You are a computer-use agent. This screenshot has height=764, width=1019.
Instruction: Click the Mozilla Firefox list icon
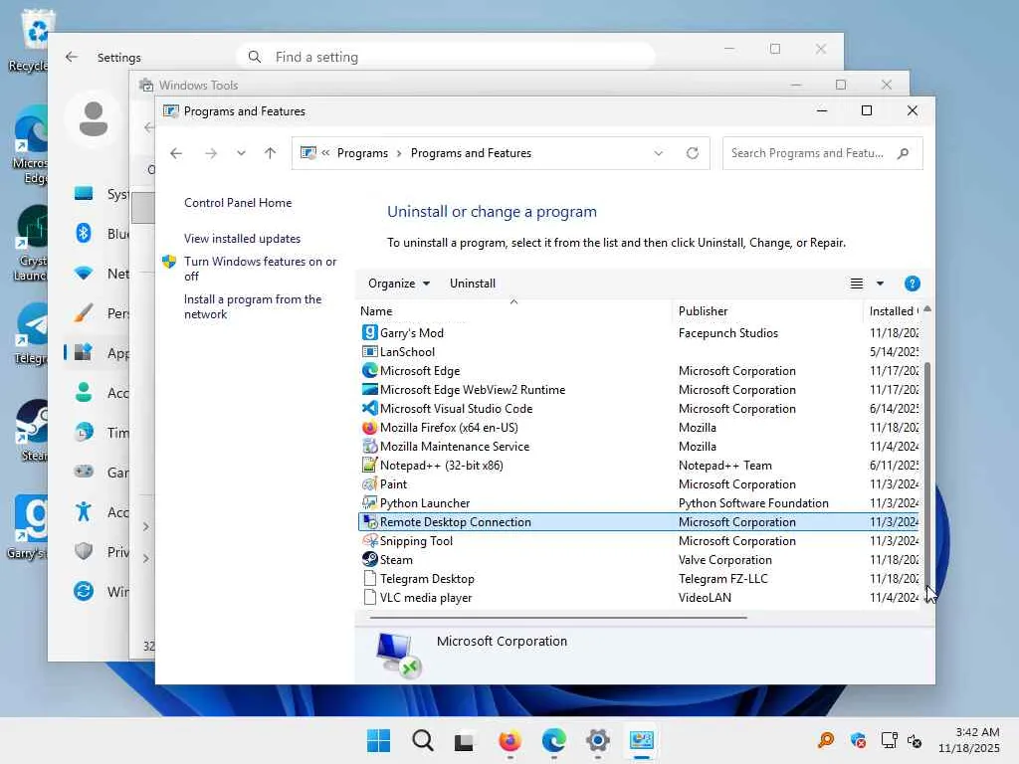coord(369,427)
